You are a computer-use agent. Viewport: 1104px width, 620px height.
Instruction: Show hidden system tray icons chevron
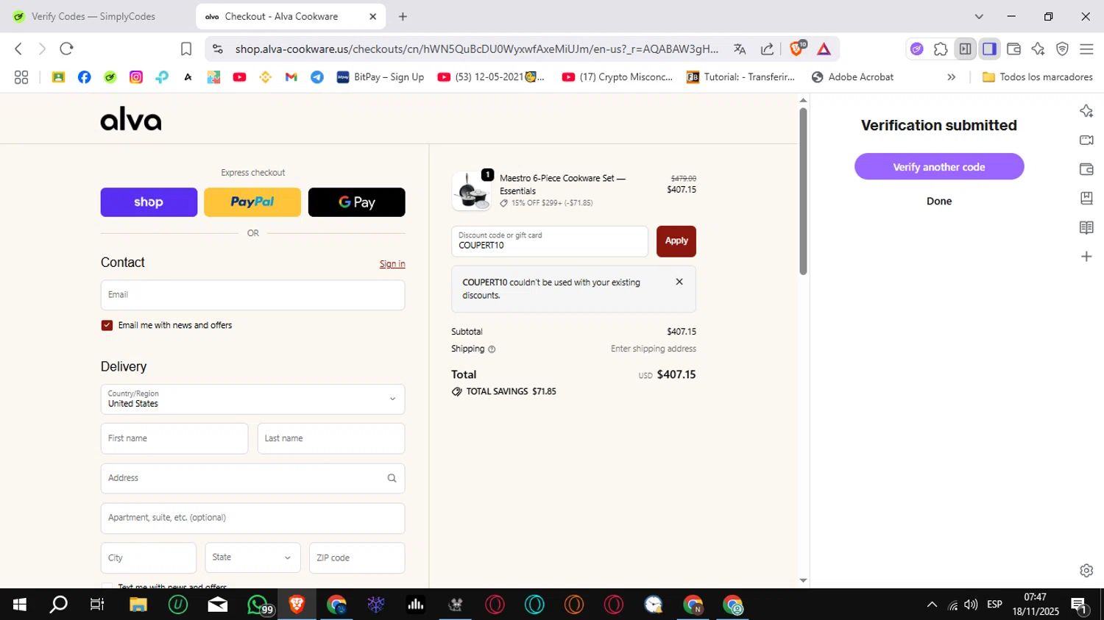[x=932, y=605]
